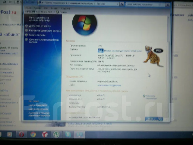Open Защита системы link
The width and height of the screenshot is (193, 145).
point(37,35)
